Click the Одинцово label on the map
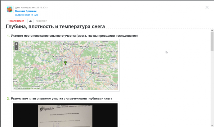The width and height of the screenshot is (214, 127). 55,74
